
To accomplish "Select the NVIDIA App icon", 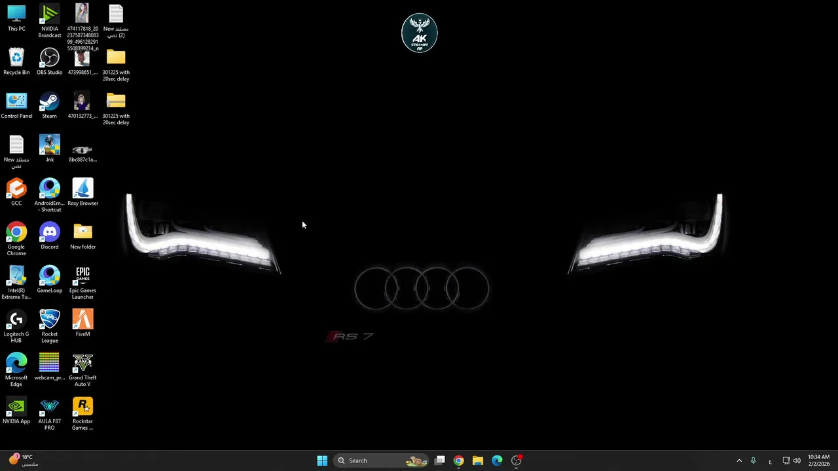I will tap(16, 411).
